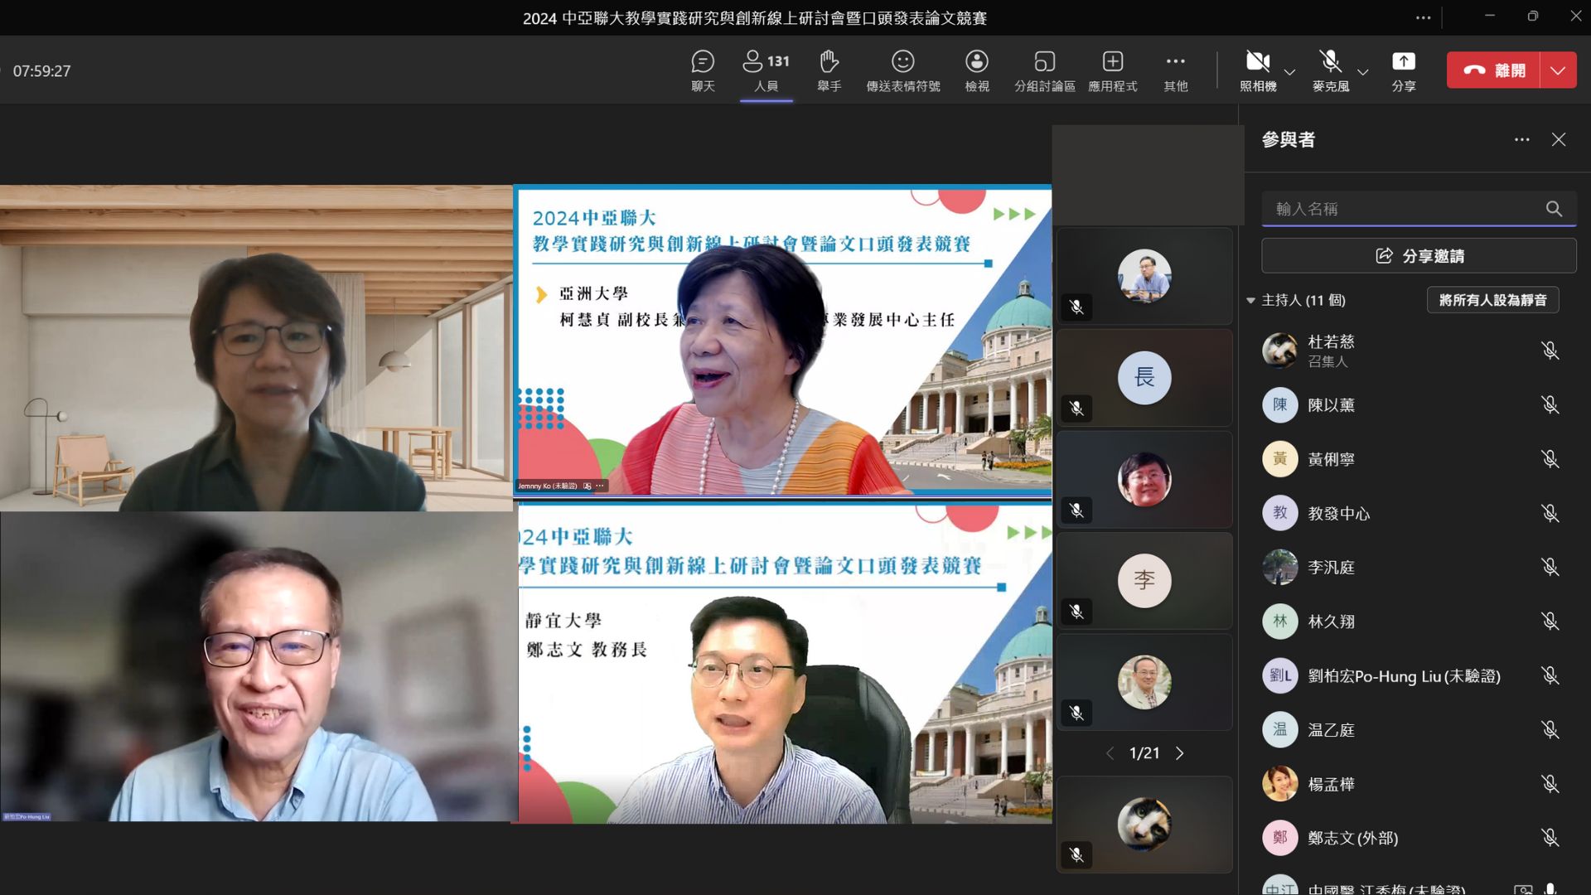Open Jemnny Ko tile more options
Screen dimensions: 1591x895
[600, 486]
